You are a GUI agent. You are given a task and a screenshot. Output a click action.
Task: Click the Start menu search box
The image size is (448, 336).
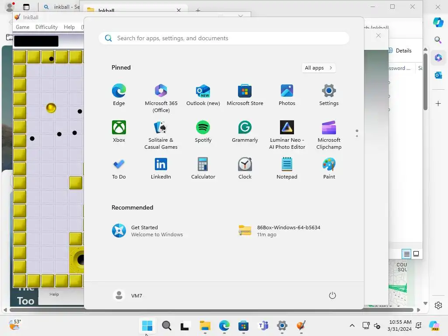(x=224, y=38)
